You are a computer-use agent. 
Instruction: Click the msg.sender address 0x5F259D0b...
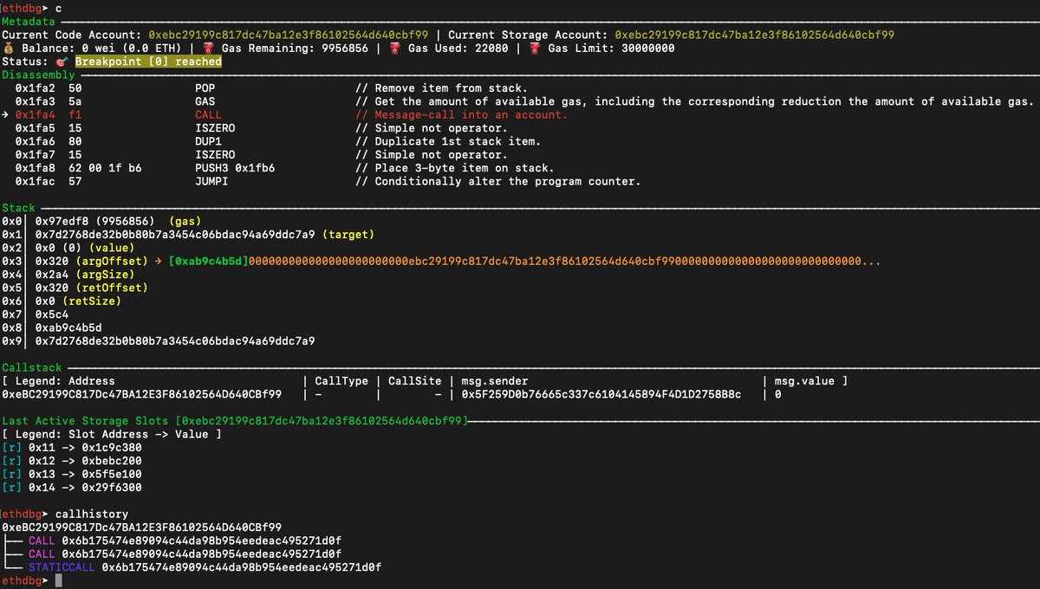(601, 394)
